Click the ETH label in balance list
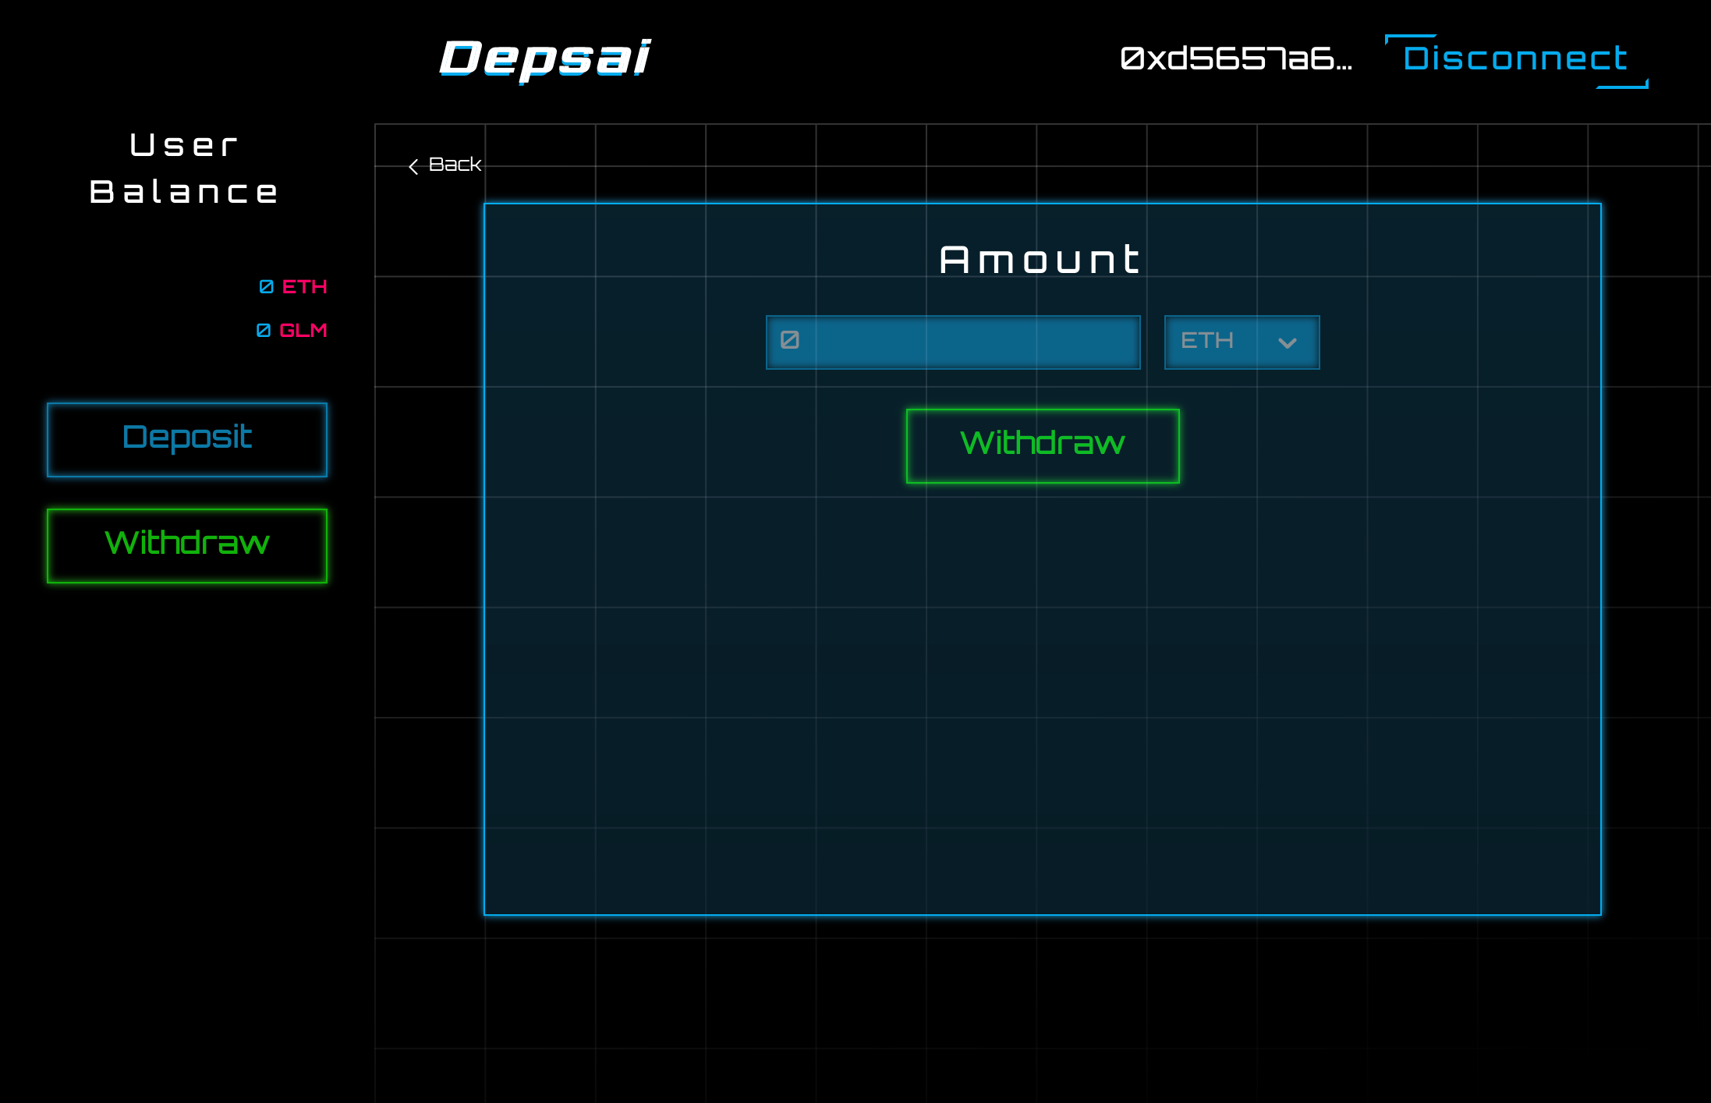Screen dimensions: 1711x1103 [304, 286]
